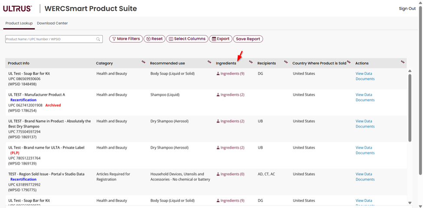Click the magnifier icon in the search box
423x208 pixels.
coord(98,39)
